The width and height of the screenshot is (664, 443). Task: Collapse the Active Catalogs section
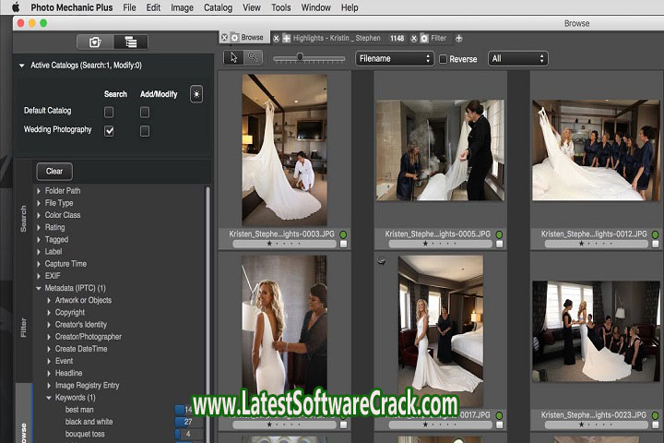click(x=22, y=66)
